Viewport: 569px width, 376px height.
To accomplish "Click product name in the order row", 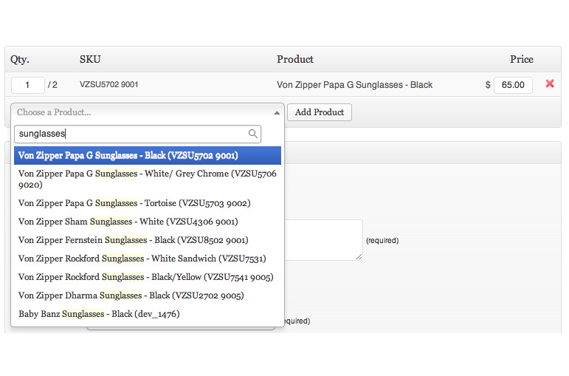I will [354, 85].
